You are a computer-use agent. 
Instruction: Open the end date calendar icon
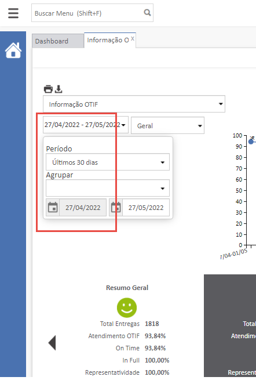(x=116, y=208)
